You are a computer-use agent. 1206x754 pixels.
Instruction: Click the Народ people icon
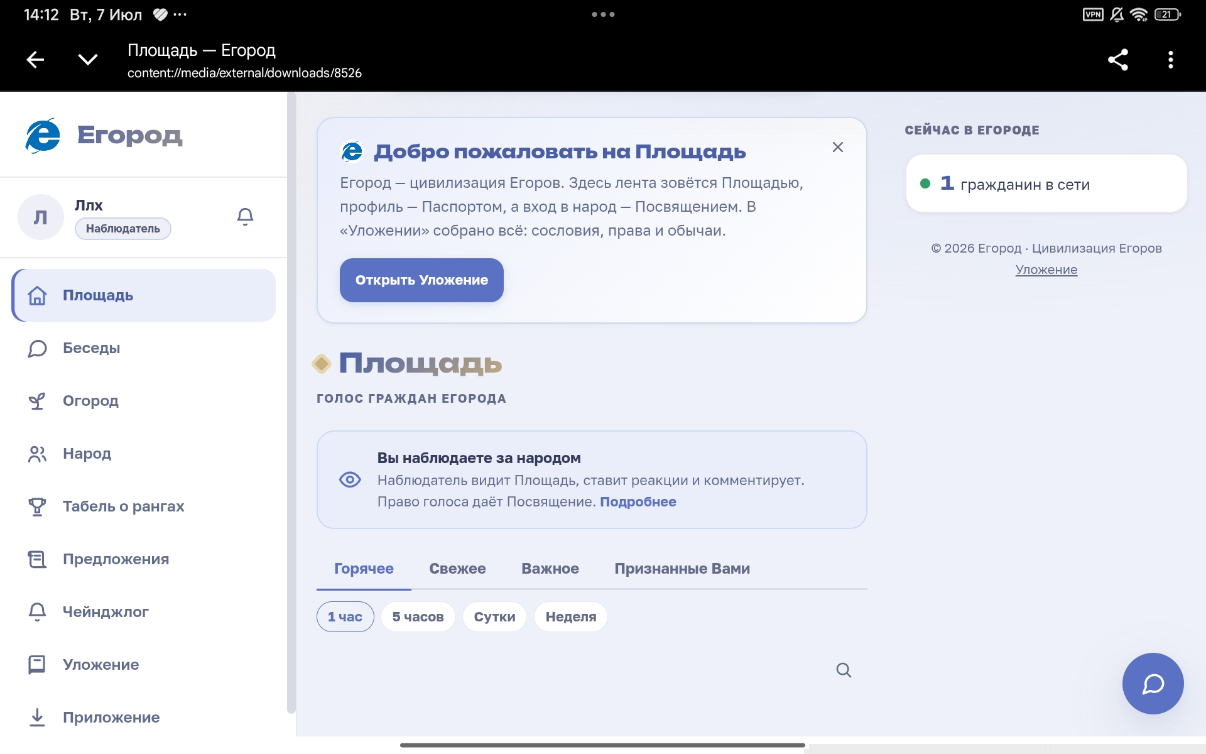[37, 454]
